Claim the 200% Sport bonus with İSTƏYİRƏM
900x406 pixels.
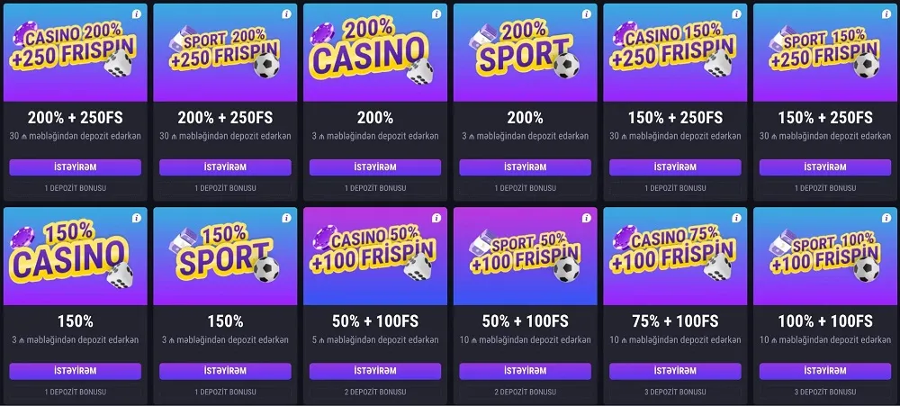coord(526,167)
